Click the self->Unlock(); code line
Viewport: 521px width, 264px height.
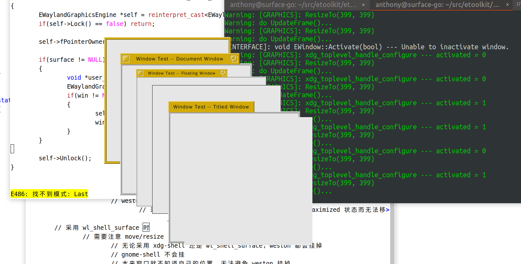65,158
